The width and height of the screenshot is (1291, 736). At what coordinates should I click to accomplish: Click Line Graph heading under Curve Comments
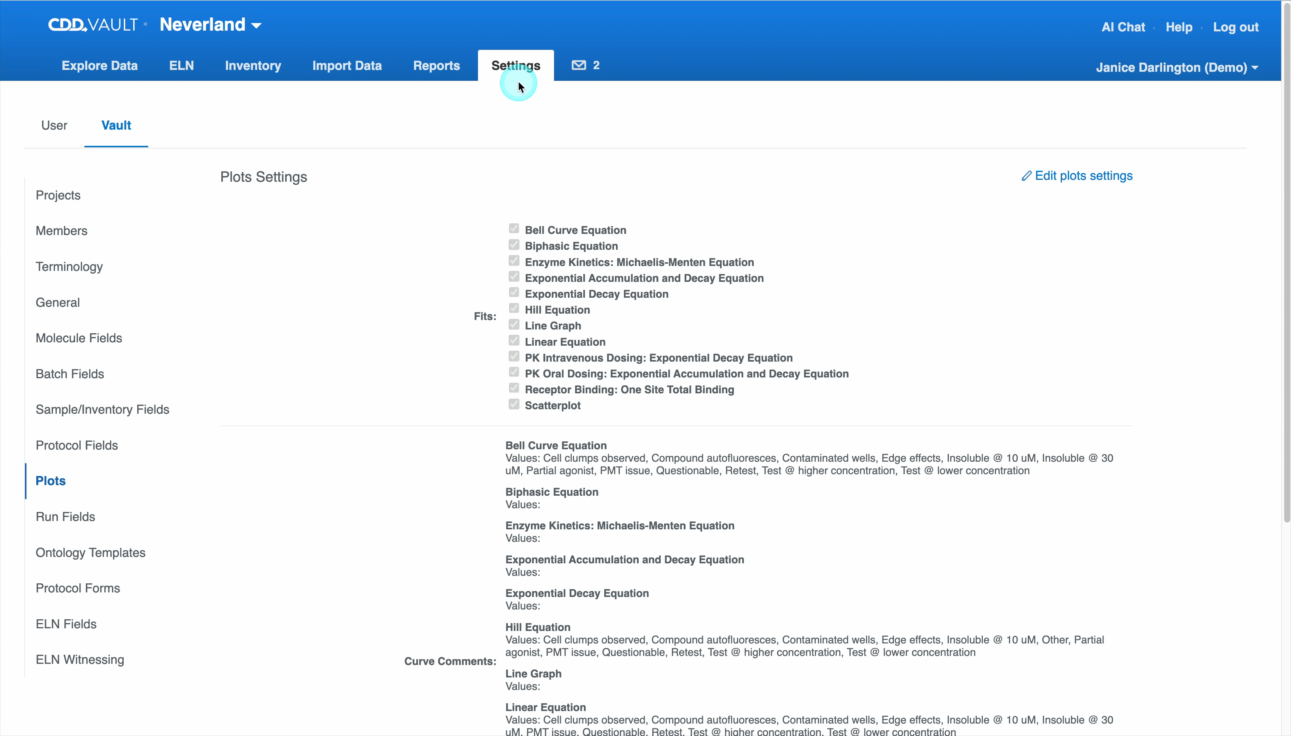(x=533, y=674)
